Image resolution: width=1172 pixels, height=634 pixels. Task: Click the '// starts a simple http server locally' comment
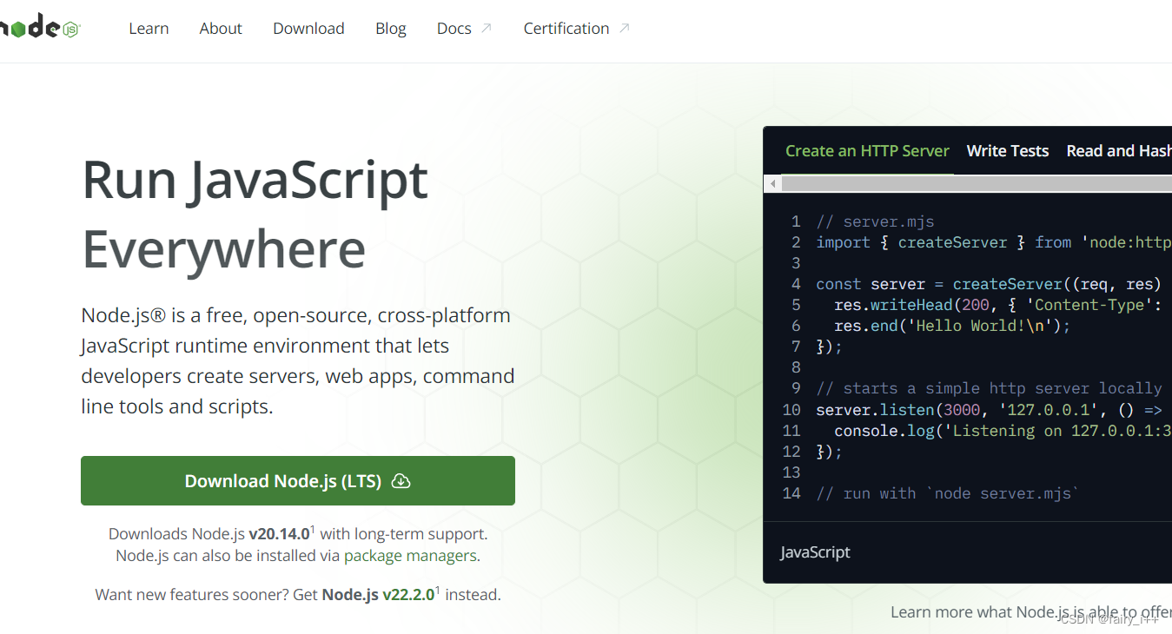coord(989,388)
